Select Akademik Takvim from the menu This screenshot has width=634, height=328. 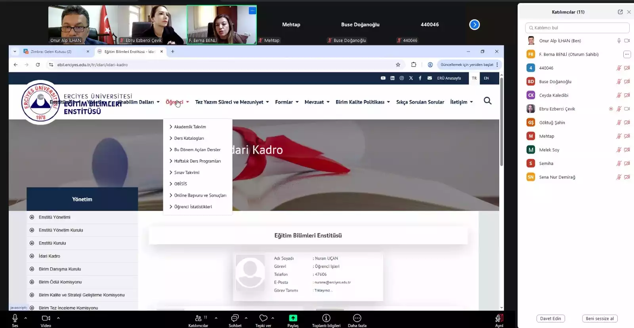pyautogui.click(x=190, y=127)
